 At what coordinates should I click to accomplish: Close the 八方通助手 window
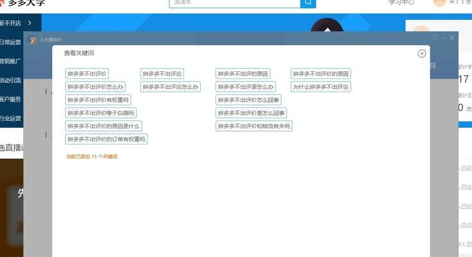(x=452, y=38)
